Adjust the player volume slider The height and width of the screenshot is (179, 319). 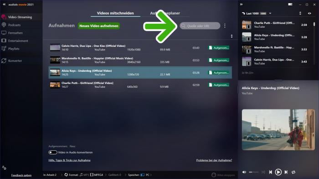pyautogui.click(x=254, y=172)
